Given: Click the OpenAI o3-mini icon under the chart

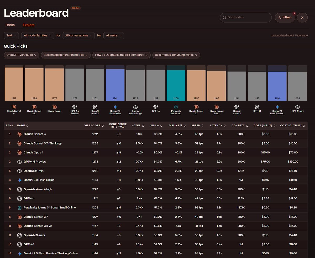Looking at the screenshot, I should tap(237, 107).
